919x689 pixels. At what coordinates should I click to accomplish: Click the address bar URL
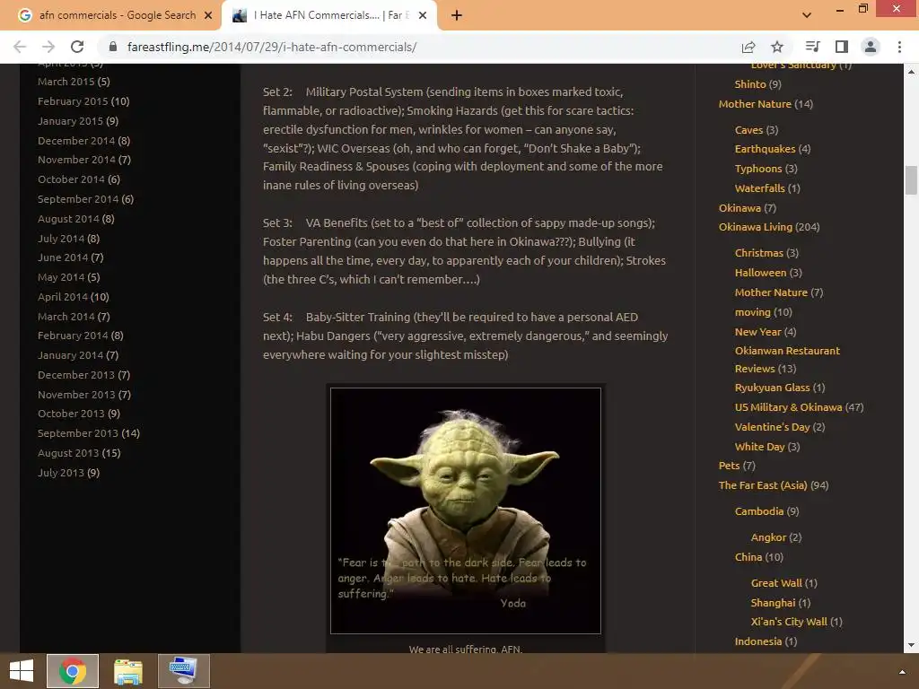point(272,47)
